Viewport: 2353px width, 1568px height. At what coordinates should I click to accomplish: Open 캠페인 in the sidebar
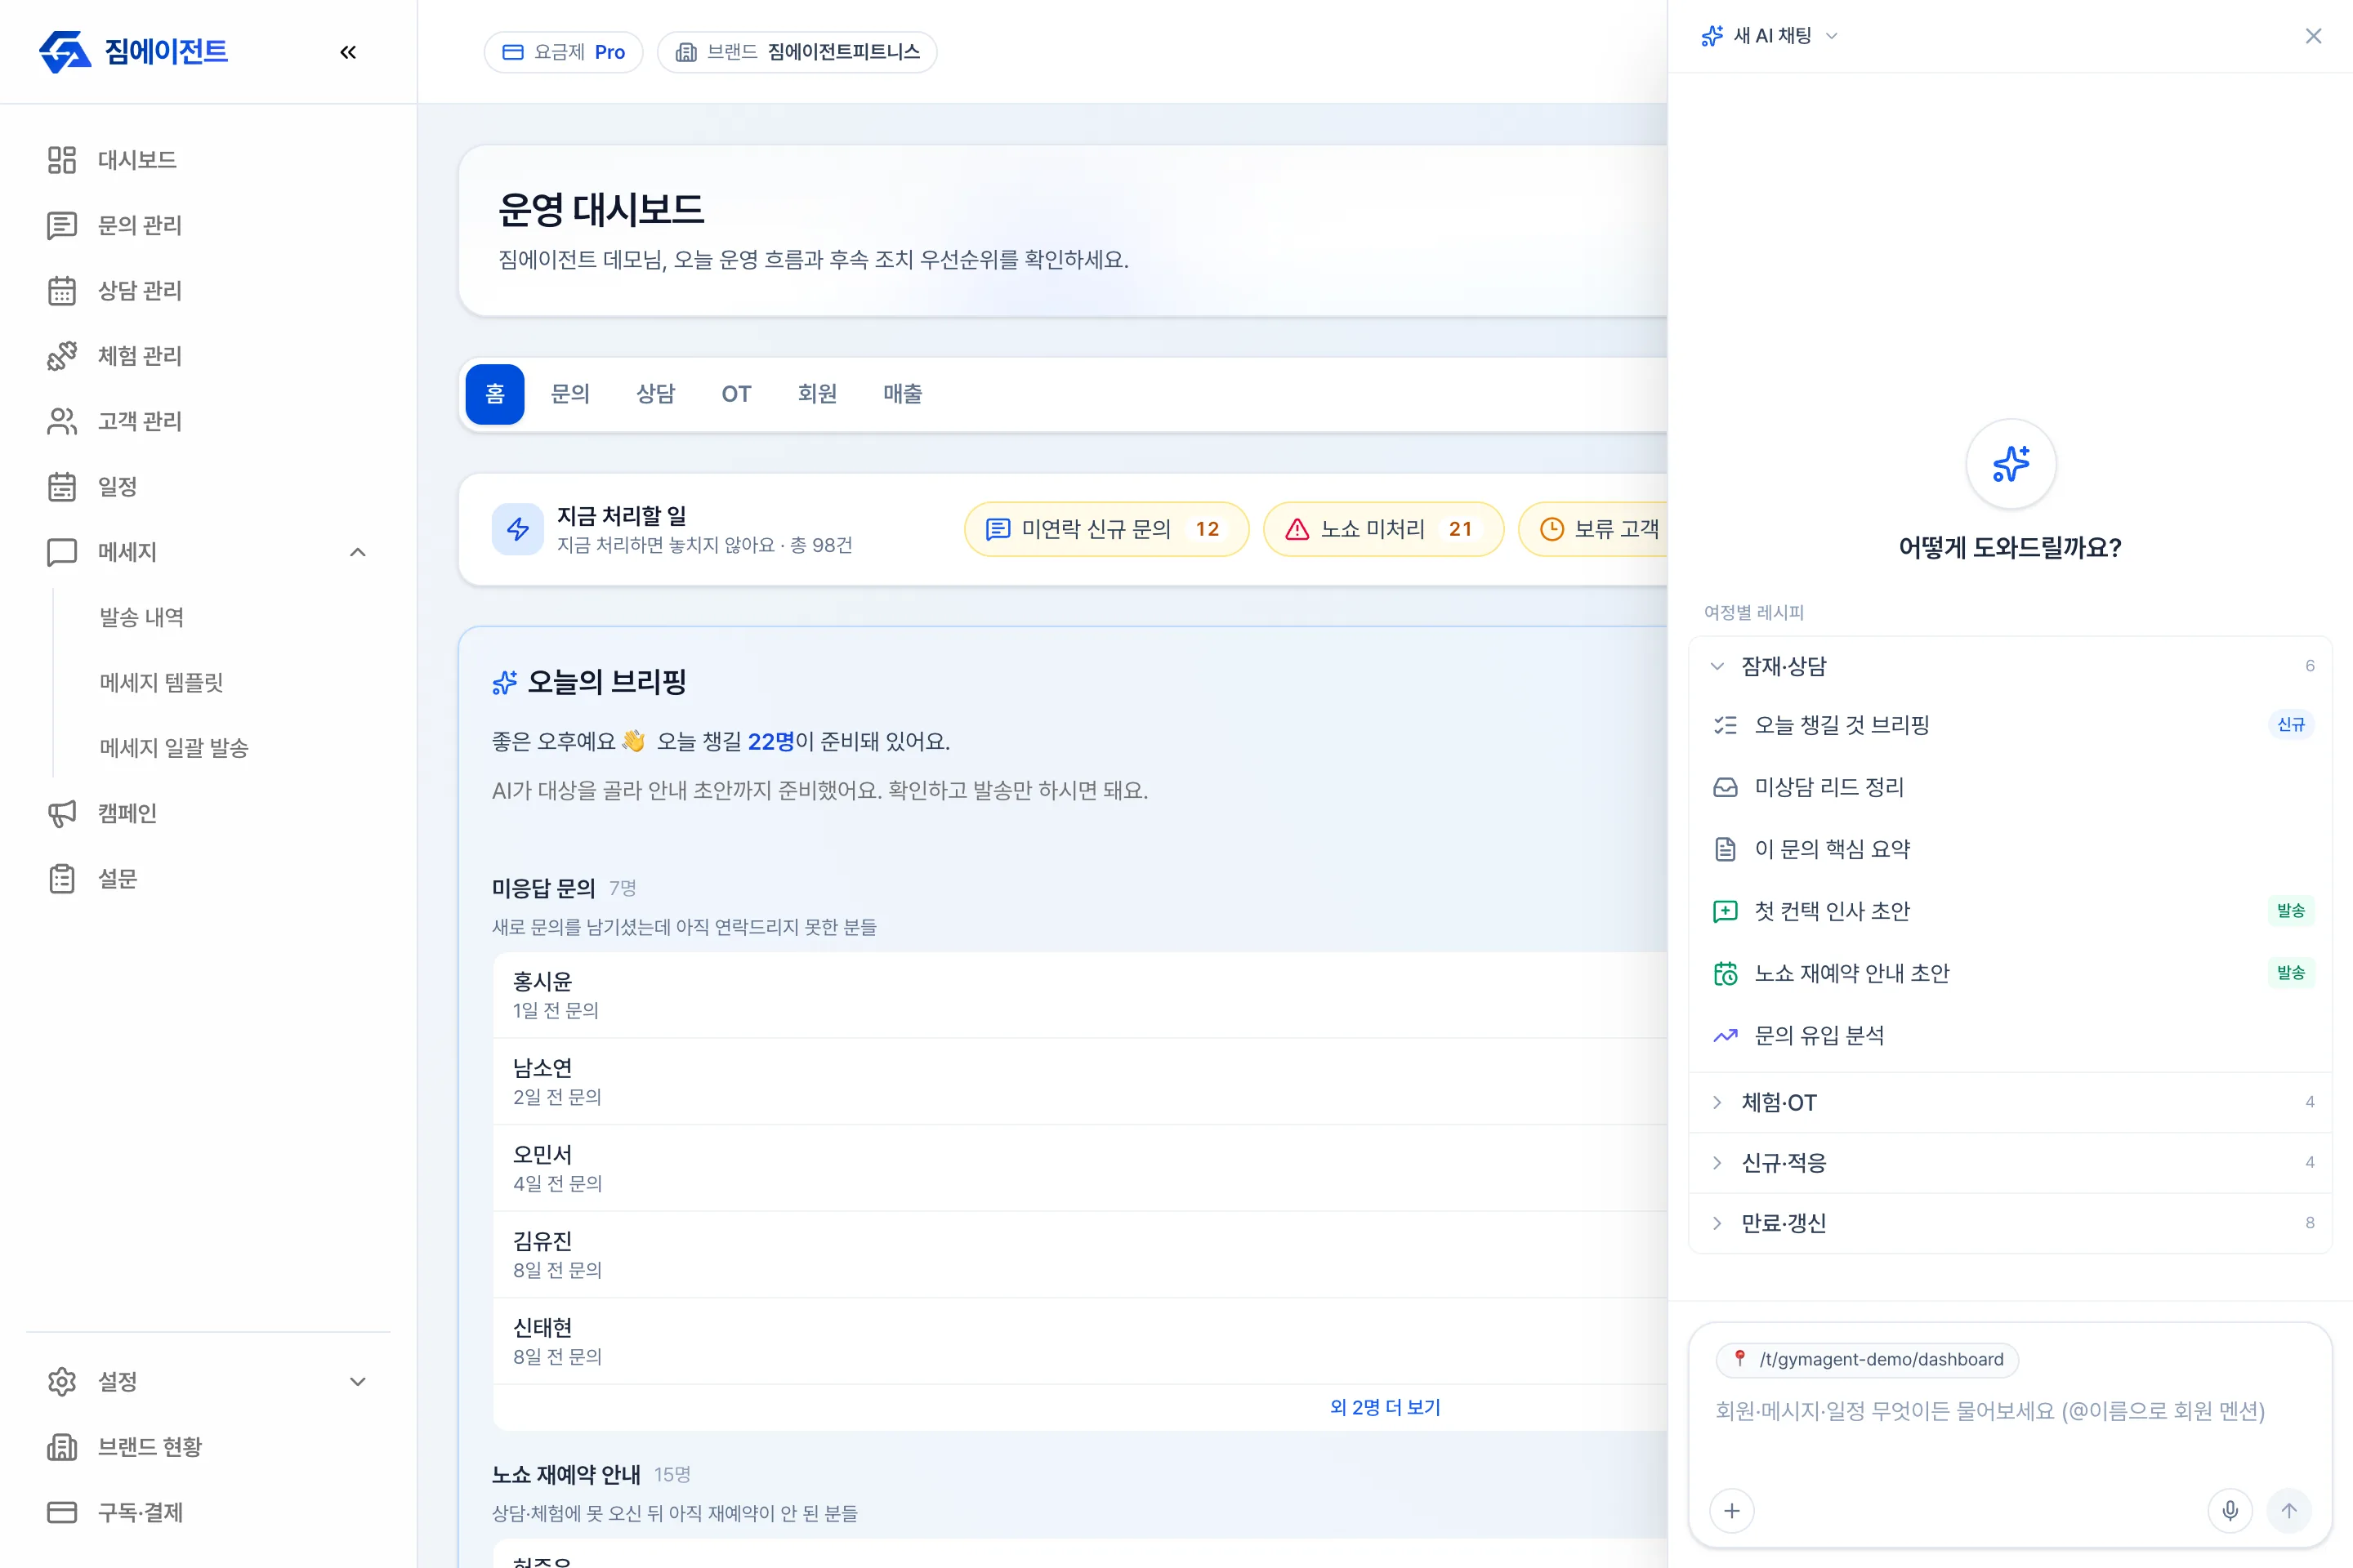click(x=208, y=813)
